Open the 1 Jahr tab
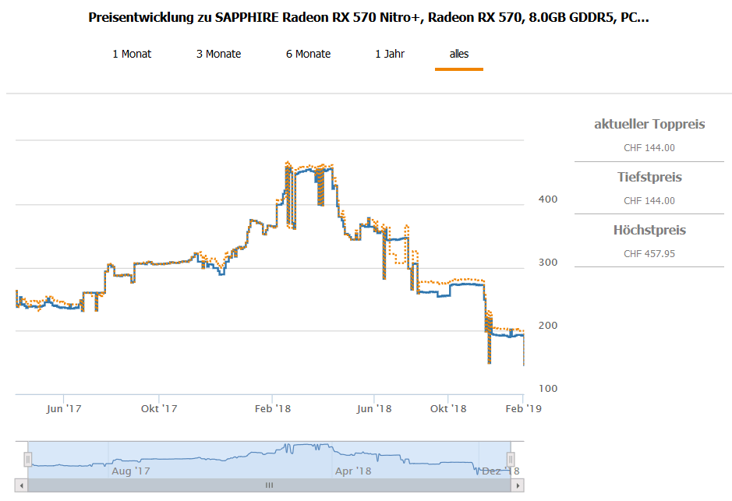Screen dimensions: 732x501 pos(390,54)
